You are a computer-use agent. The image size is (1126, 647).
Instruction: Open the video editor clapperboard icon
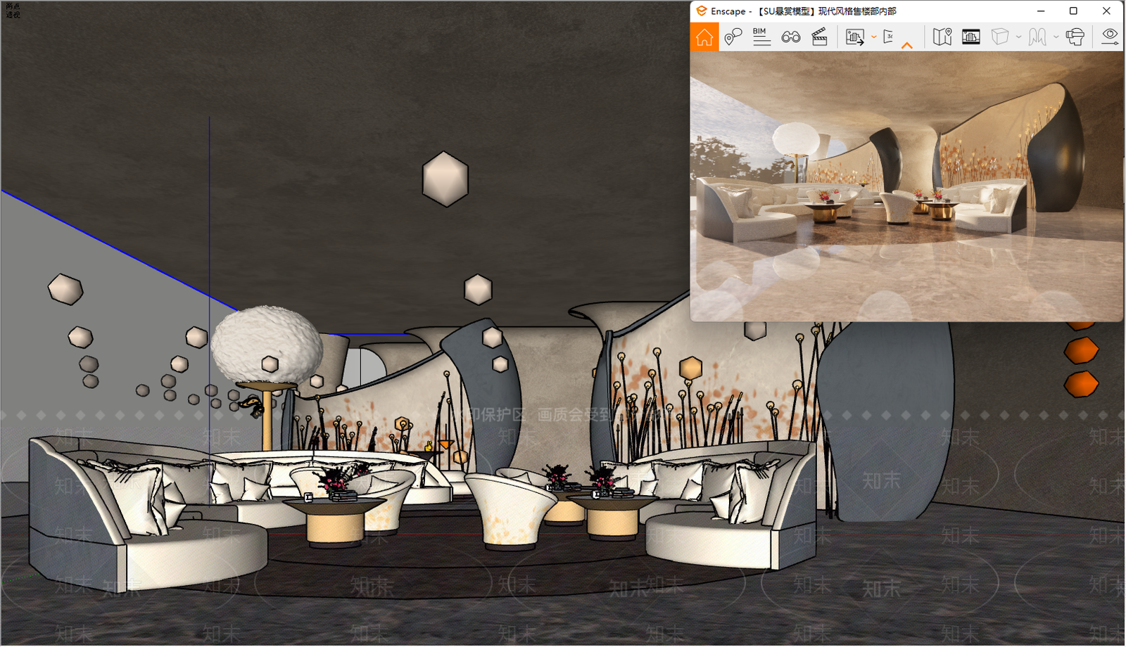pyautogui.click(x=819, y=37)
